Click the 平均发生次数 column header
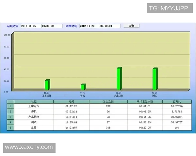The width and height of the screenshot is (196, 156). point(145,102)
